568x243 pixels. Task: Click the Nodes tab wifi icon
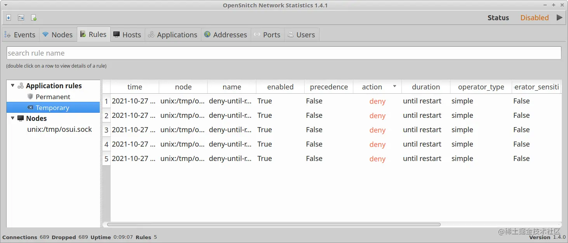[x=45, y=34]
